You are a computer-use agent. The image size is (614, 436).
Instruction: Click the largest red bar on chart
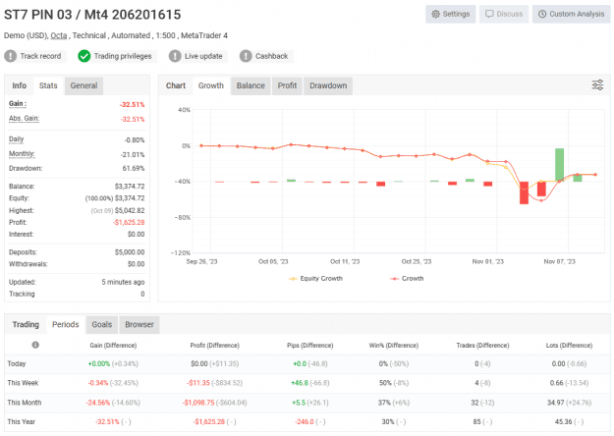[524, 192]
